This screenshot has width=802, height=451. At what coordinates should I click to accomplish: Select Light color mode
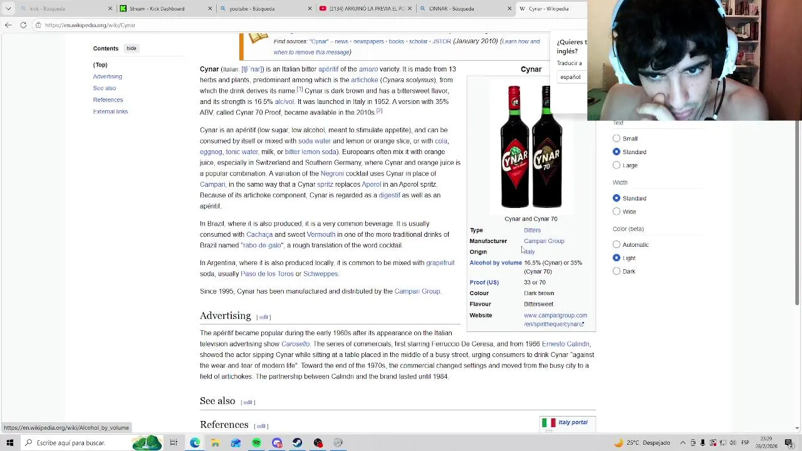(x=617, y=258)
